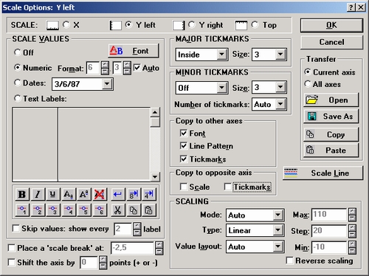Click the red-crossed remove formatting icon
The width and height of the screenshot is (369, 276).
tap(99, 194)
